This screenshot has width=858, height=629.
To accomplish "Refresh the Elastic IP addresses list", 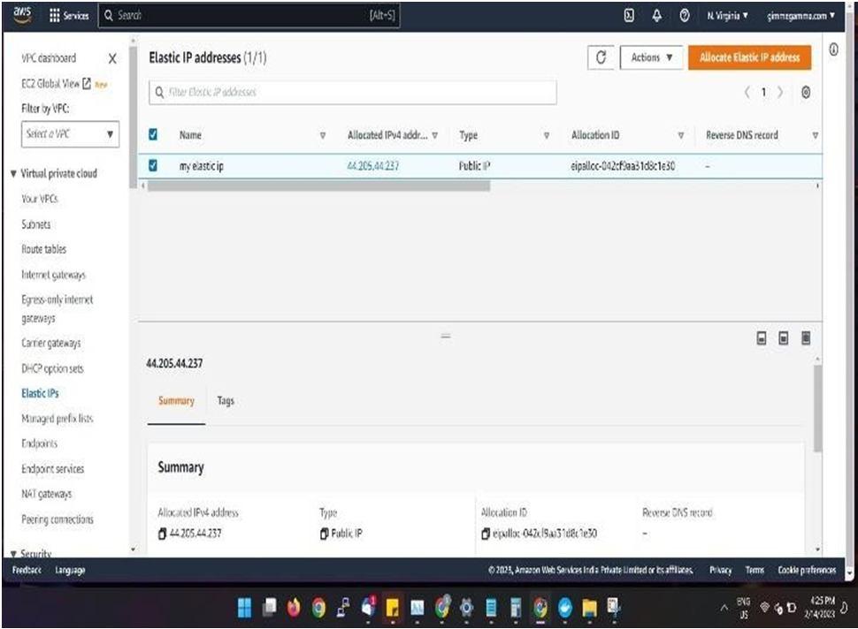I will pos(601,57).
